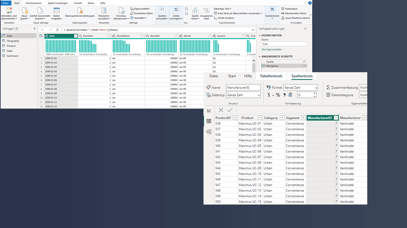Apply currency format with the dollar icon
Screen dimensions: 407x228
tap(269, 95)
